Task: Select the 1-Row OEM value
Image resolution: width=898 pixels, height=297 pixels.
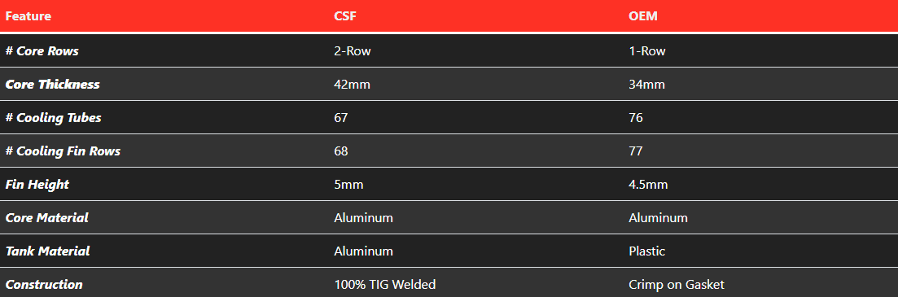Action: click(x=647, y=51)
